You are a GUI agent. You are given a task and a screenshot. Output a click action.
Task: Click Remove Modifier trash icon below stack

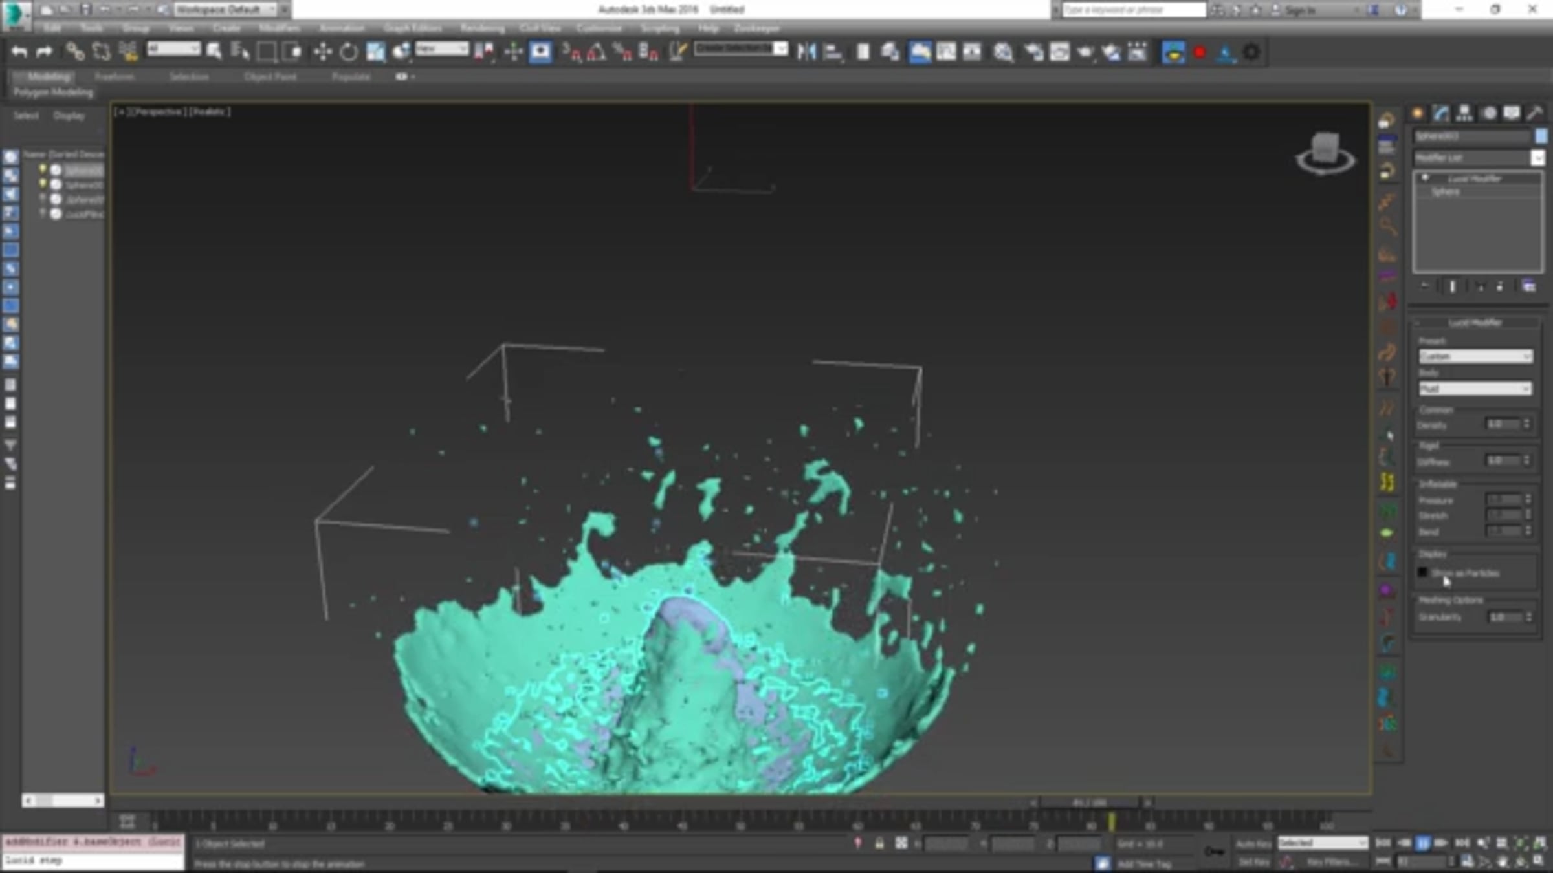click(x=1499, y=286)
